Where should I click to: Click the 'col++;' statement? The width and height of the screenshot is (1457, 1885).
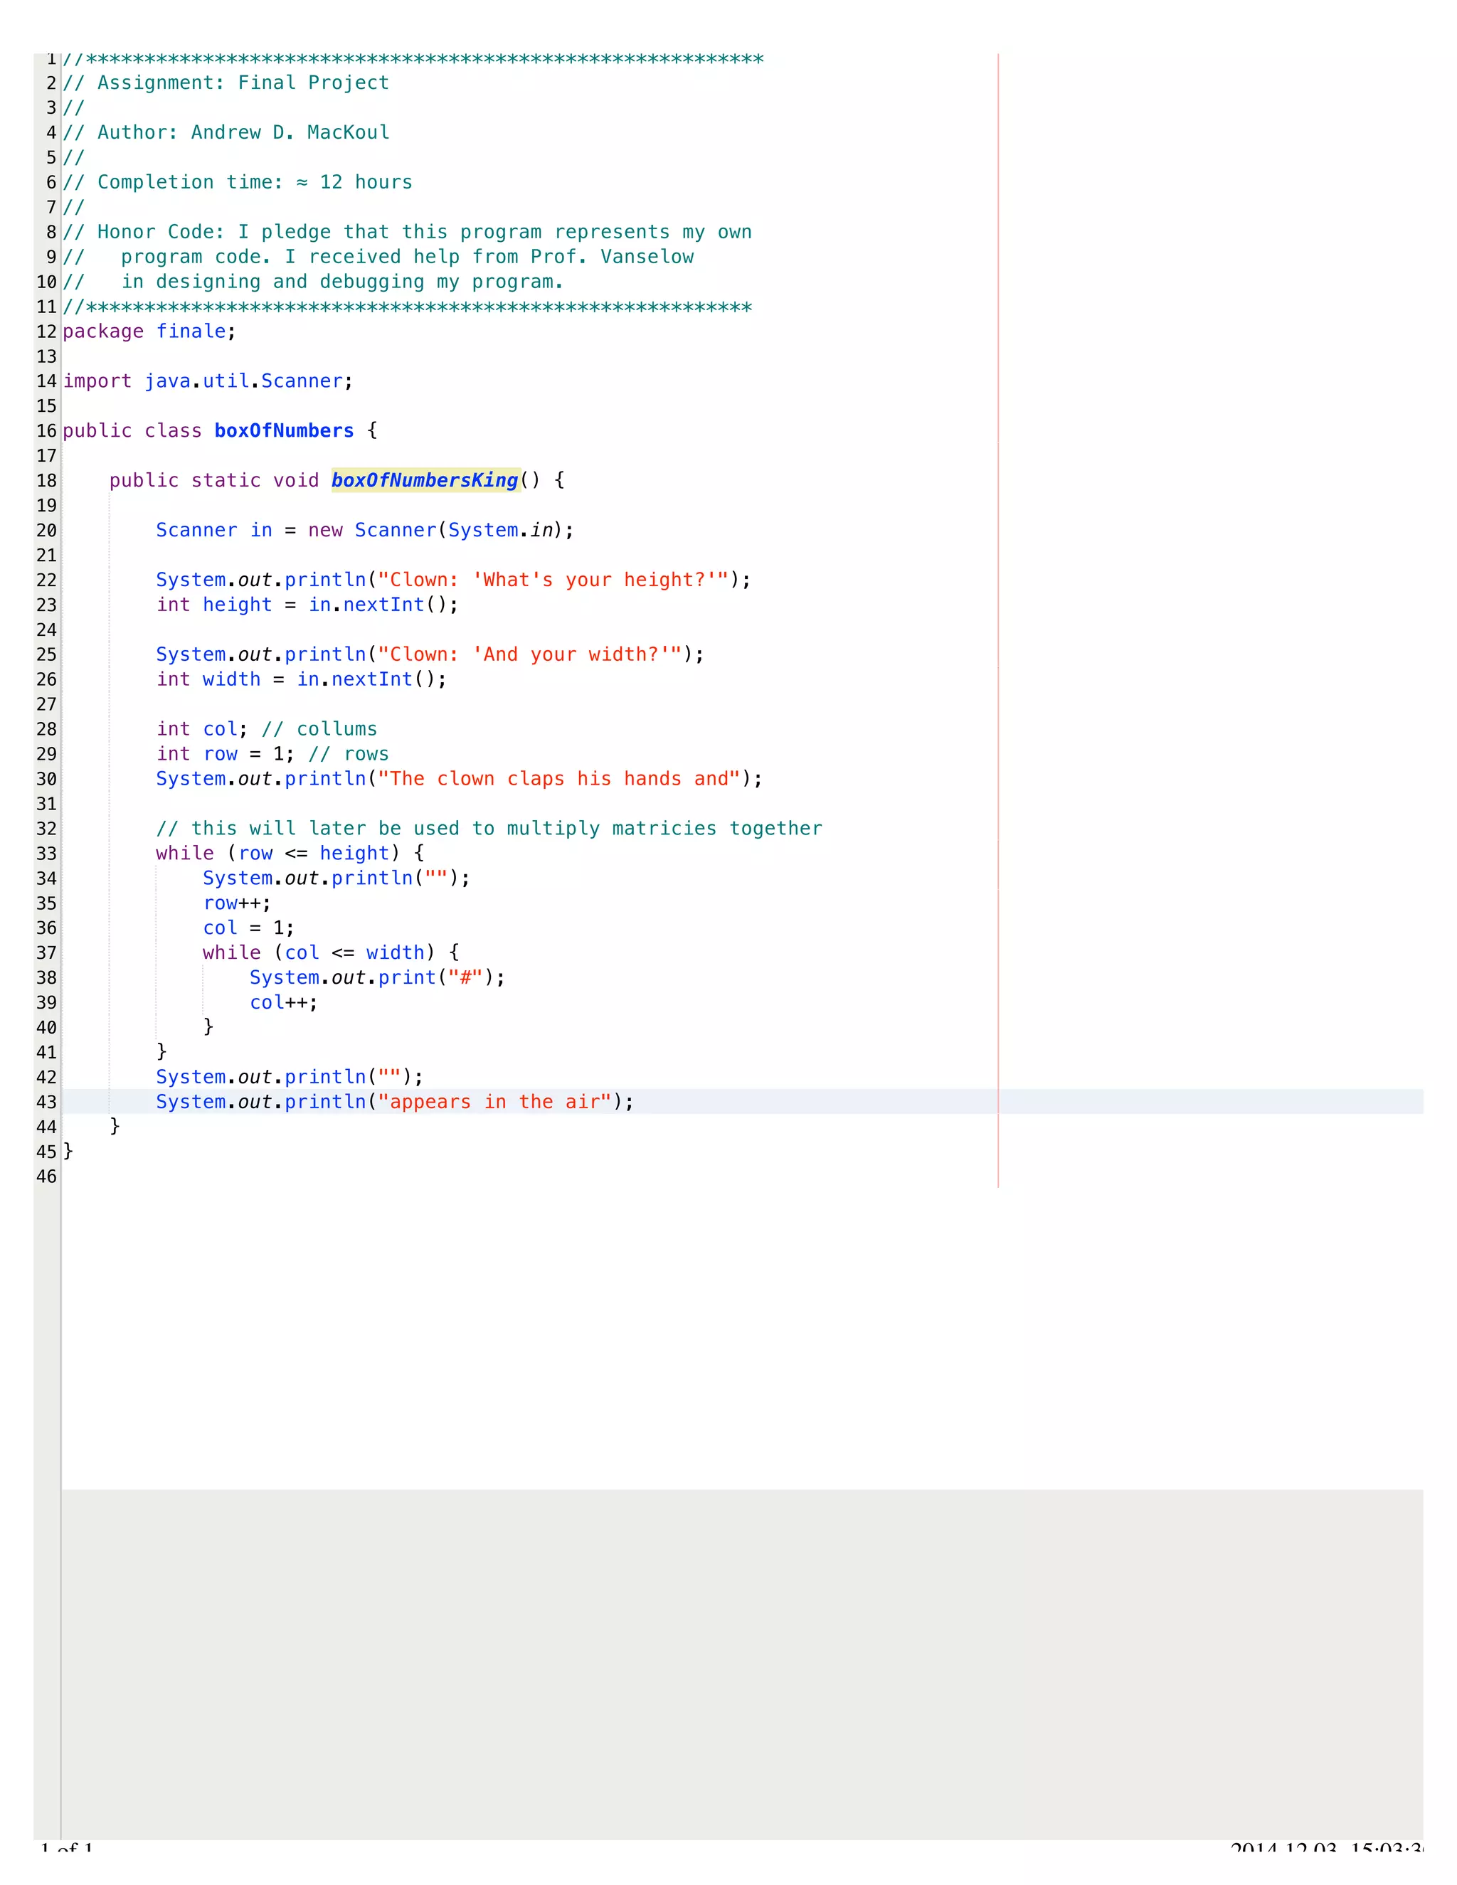(284, 1003)
